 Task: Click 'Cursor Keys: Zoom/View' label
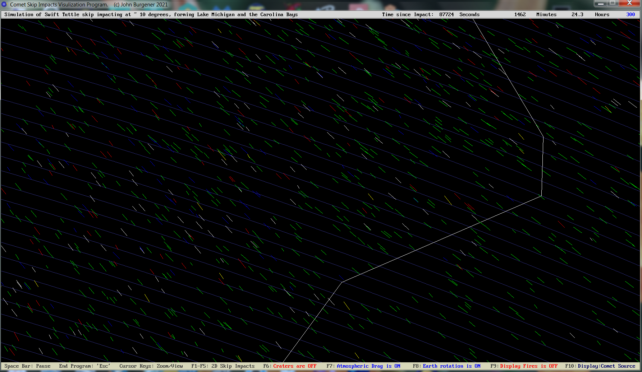[x=151, y=366]
